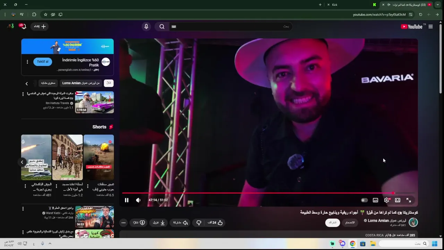The image size is (444, 250).
Task: Seek on the red video progress bar
Action: coord(268,193)
